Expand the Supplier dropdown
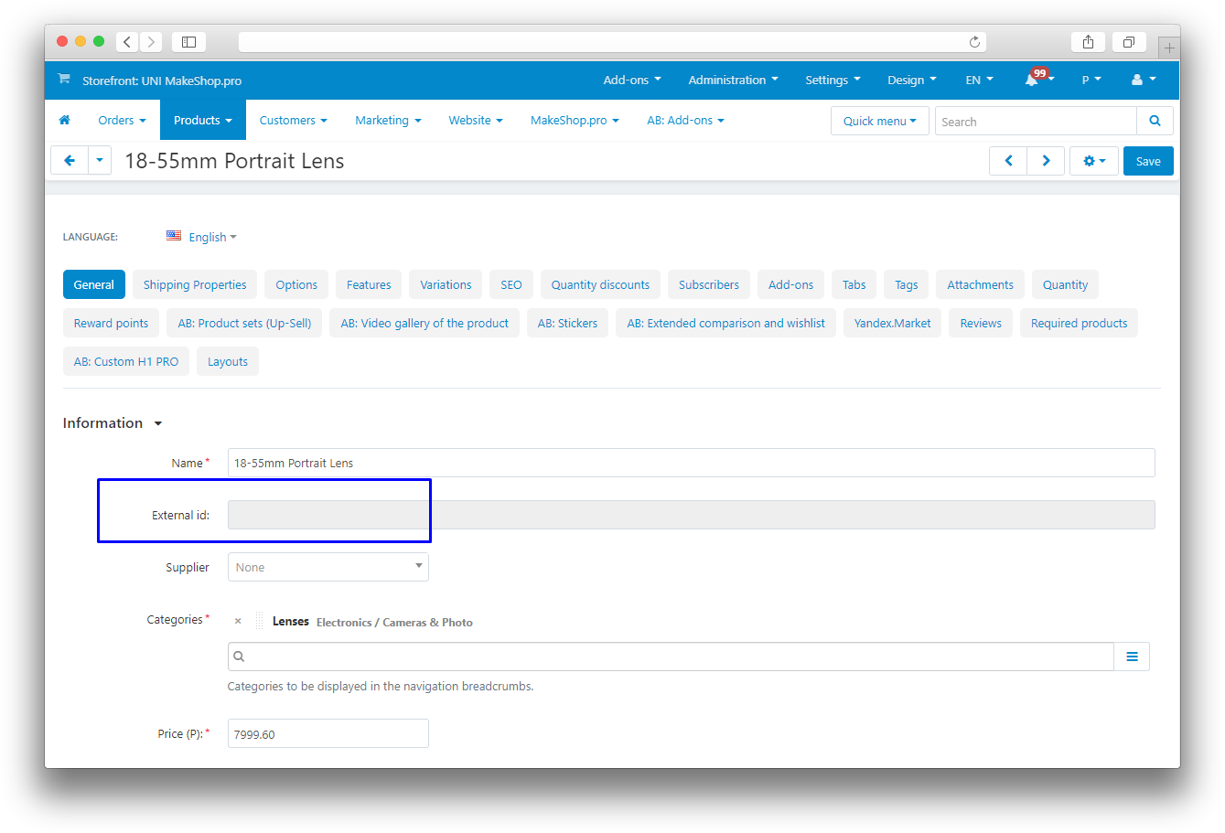This screenshot has height=833, width=1225. pyautogui.click(x=328, y=567)
